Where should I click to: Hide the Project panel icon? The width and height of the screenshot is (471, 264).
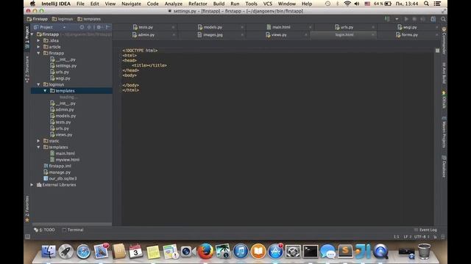click(107, 27)
